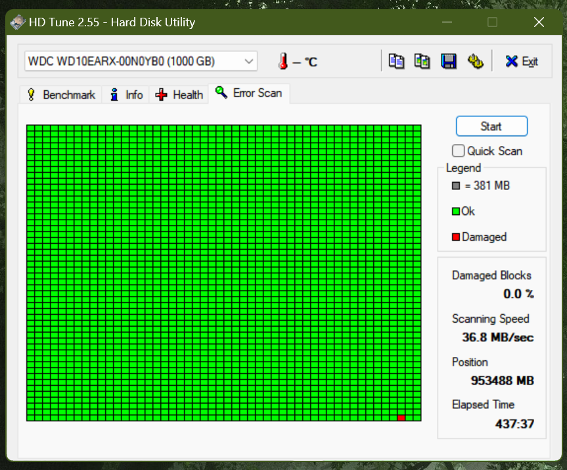
Task: Open the options tools icon
Action: (x=475, y=61)
